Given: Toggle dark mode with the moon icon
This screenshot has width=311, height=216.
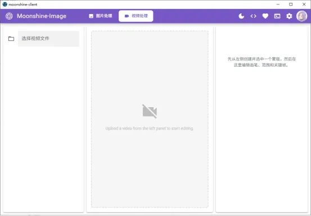Looking at the screenshot, I should tap(241, 16).
